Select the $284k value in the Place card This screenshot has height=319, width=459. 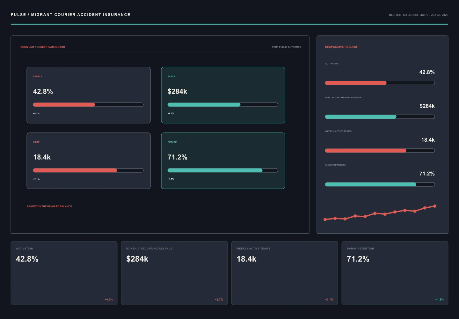coord(177,92)
